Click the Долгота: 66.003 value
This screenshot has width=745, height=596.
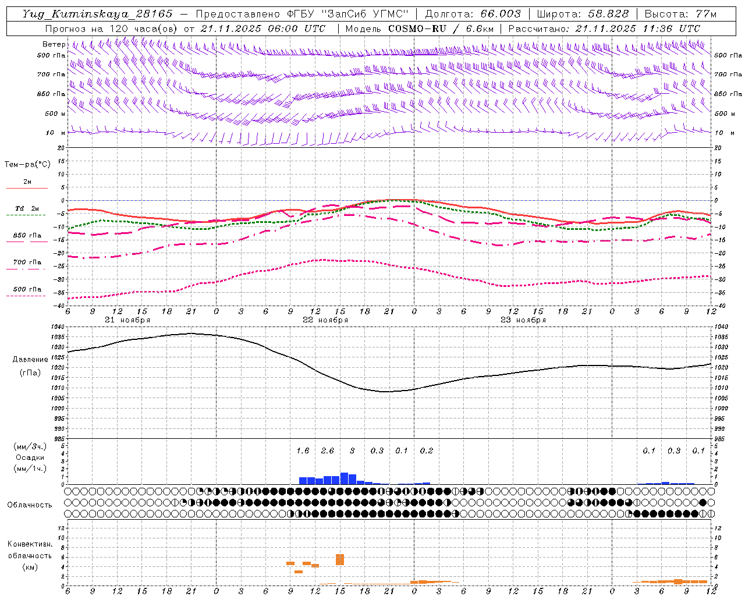(x=473, y=14)
